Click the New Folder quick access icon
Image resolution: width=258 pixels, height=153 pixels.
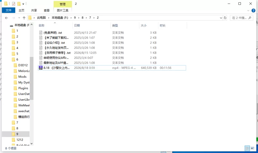(x=19, y=4)
